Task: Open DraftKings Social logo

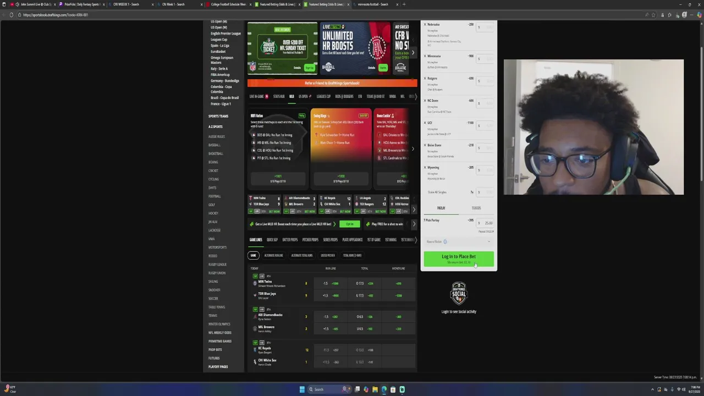Action: pos(459,293)
